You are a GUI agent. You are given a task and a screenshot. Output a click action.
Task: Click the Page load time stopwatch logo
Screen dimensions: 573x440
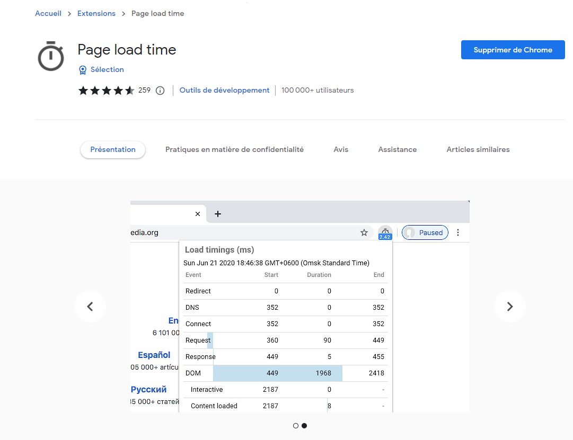[51, 56]
